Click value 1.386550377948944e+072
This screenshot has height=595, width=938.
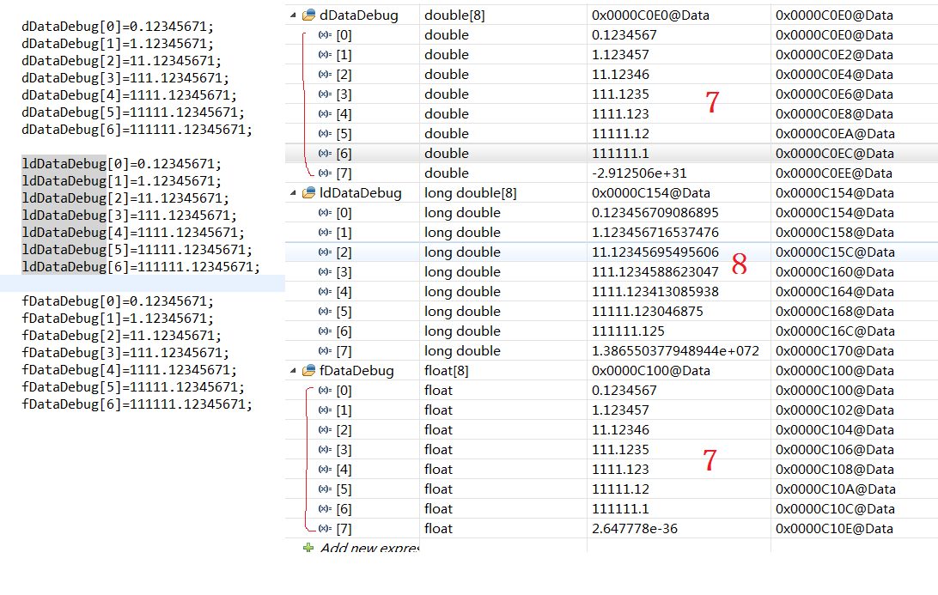coord(675,350)
